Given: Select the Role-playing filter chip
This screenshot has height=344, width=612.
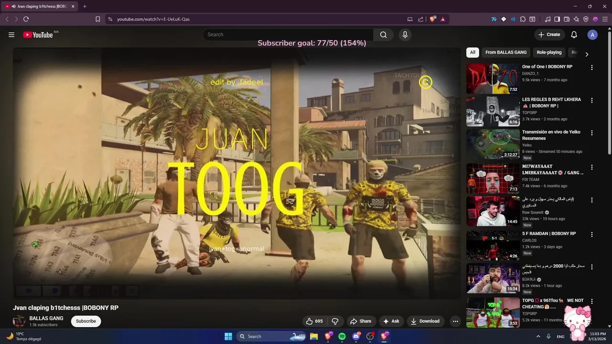Looking at the screenshot, I should coord(549,53).
